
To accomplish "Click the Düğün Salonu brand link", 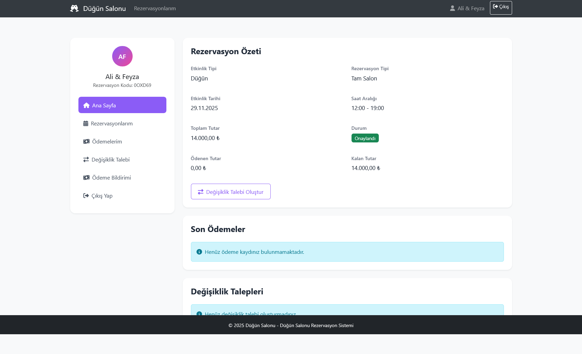I will click(104, 9).
